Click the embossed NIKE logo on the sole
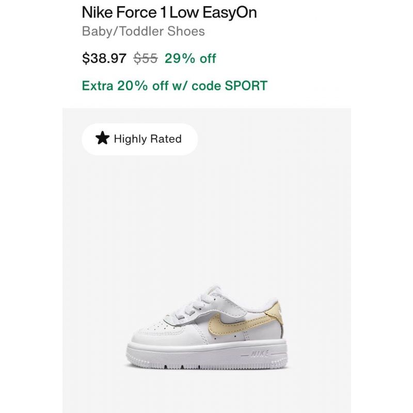Viewport: 413px width, 413px height. (x=260, y=354)
